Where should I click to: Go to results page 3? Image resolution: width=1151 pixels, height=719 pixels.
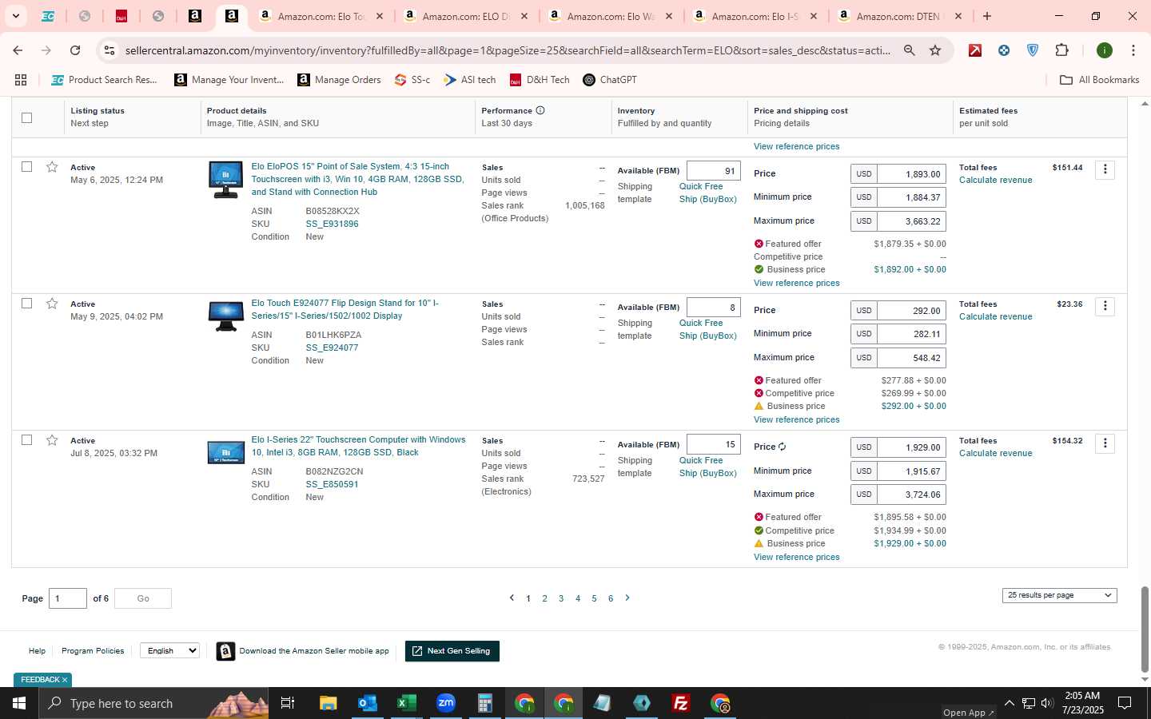tap(561, 598)
